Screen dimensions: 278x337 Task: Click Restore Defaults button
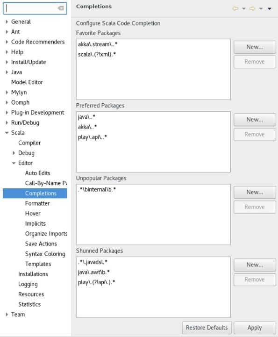(x=207, y=328)
